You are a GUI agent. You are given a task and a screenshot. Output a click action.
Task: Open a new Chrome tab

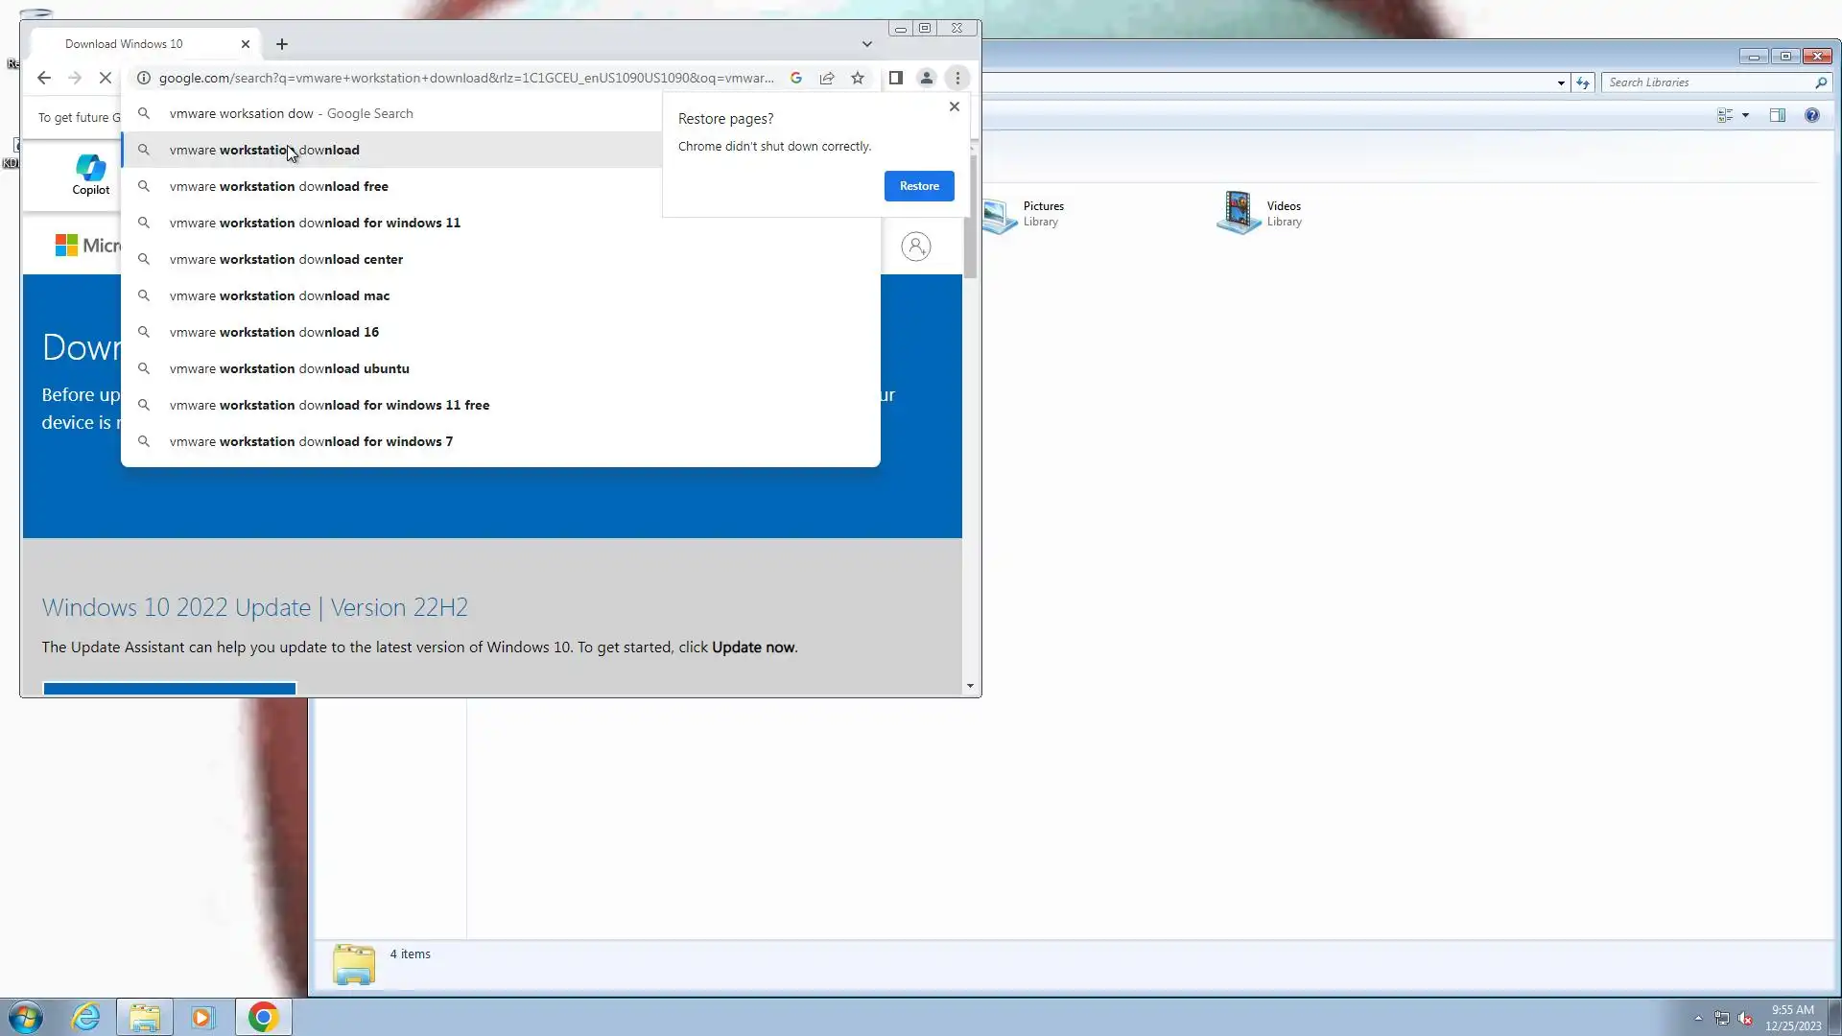[282, 44]
